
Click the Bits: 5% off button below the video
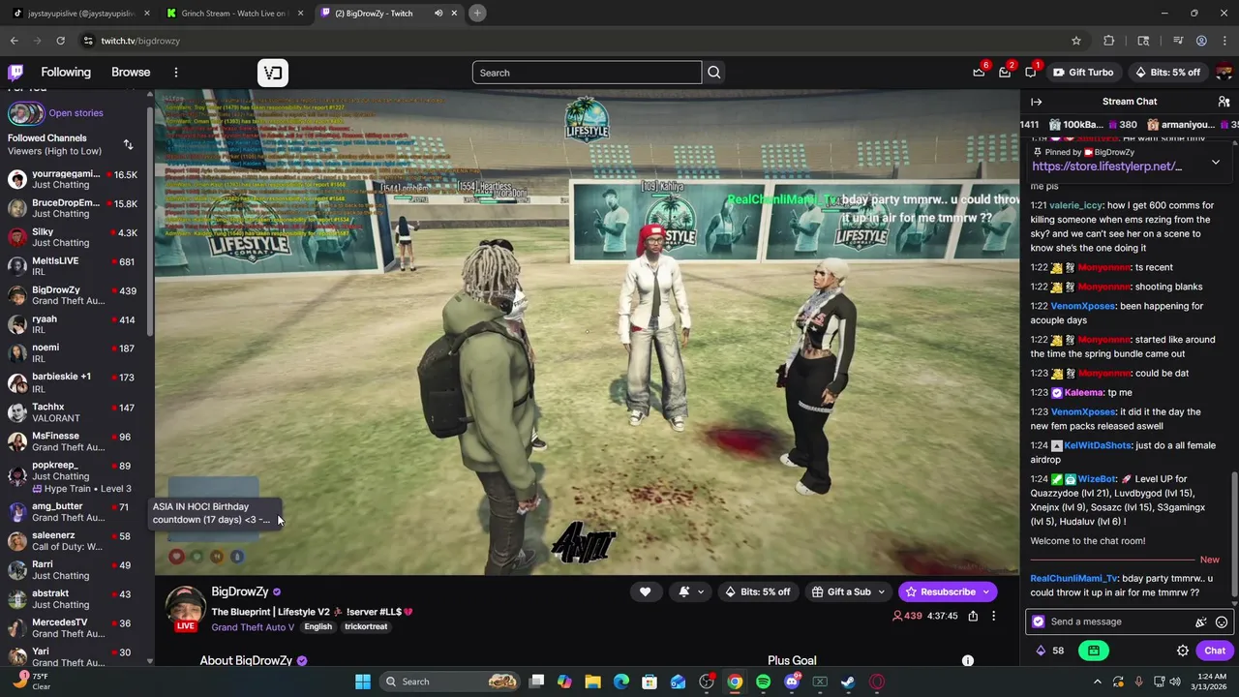coord(757,591)
